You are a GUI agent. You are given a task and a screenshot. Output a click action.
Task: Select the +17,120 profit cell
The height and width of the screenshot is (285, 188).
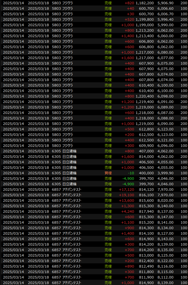126,189
